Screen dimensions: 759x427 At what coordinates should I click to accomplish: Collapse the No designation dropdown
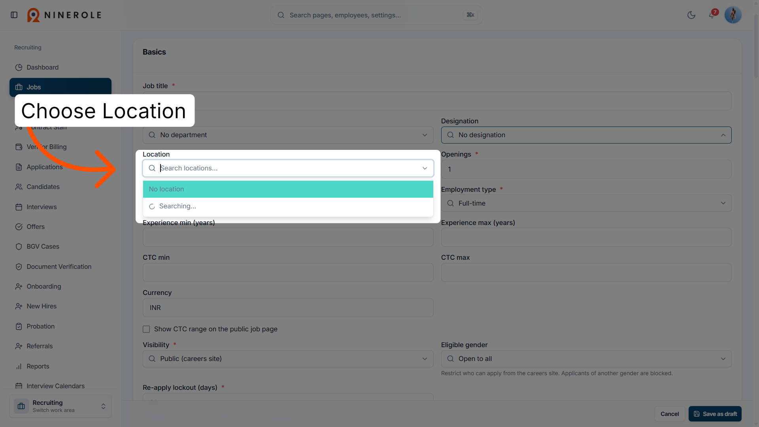pyautogui.click(x=586, y=135)
